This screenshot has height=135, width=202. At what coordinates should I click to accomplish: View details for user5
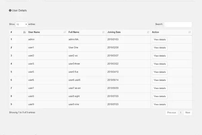[x=160, y=72]
